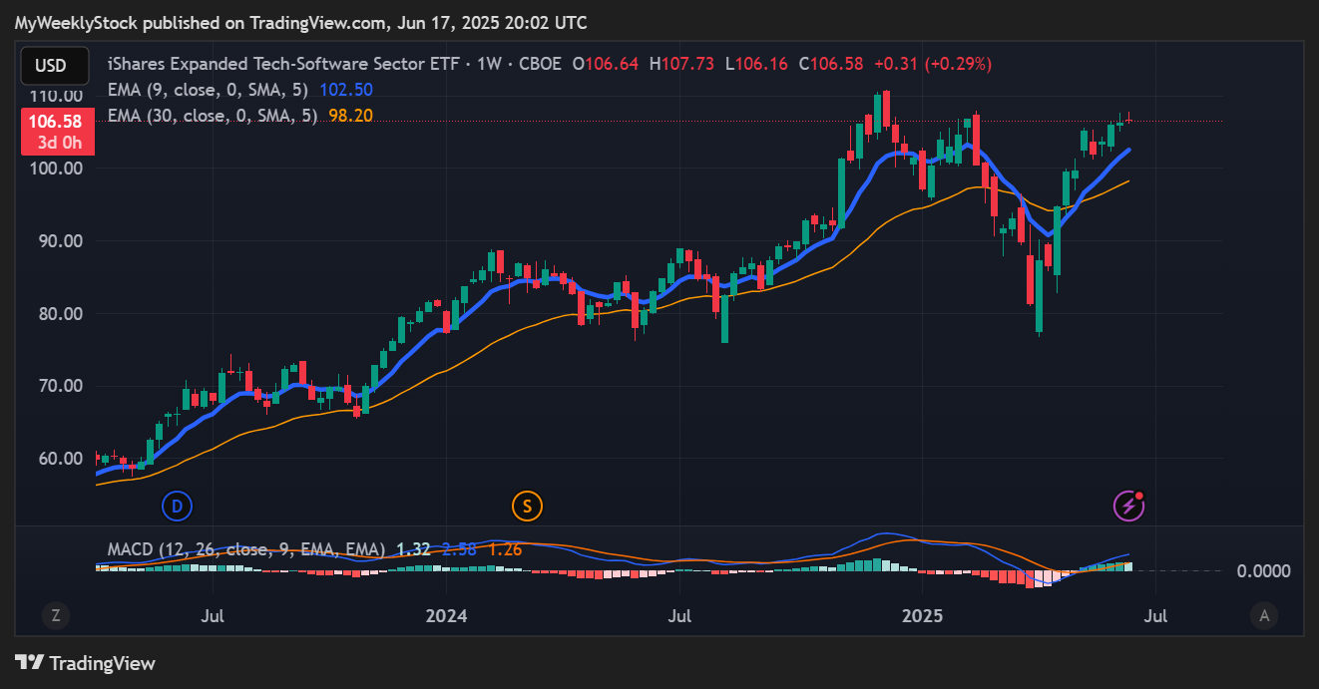Click the 60.00 price axis label
This screenshot has width=1319, height=689.
[x=62, y=459]
